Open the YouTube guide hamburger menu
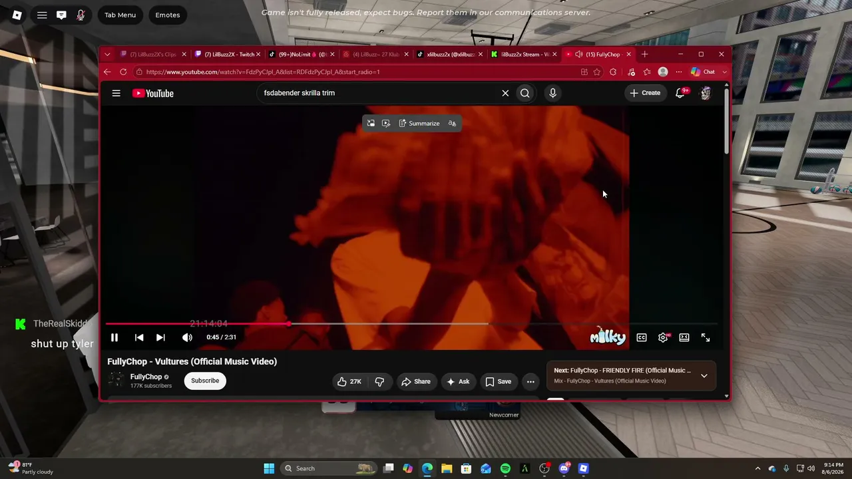 (116, 93)
